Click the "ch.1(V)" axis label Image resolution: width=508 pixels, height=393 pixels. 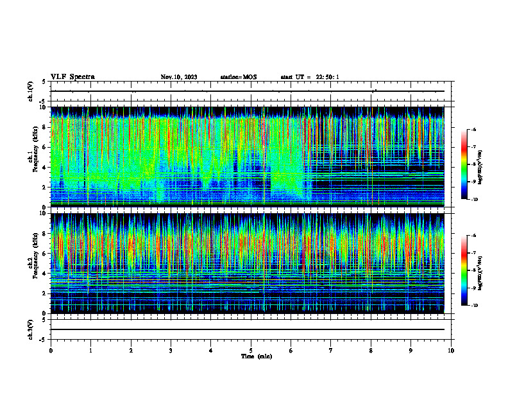click(x=31, y=91)
